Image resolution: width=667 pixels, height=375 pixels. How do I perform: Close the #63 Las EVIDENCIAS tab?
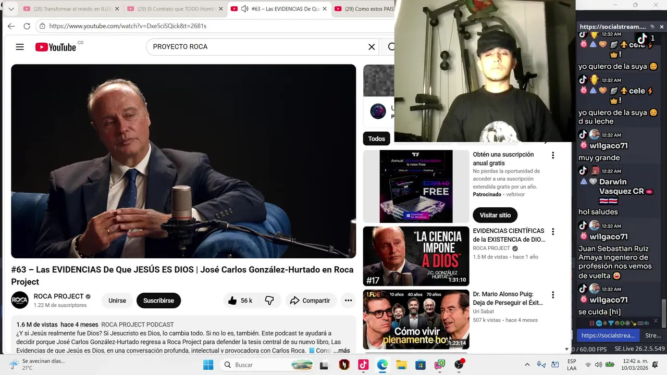(325, 9)
